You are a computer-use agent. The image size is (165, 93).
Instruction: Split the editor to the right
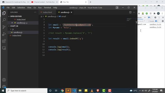click(130, 12)
